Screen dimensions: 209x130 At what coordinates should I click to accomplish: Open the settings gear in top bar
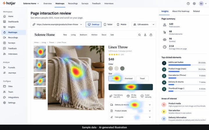pyautogui.click(x=194, y=3)
